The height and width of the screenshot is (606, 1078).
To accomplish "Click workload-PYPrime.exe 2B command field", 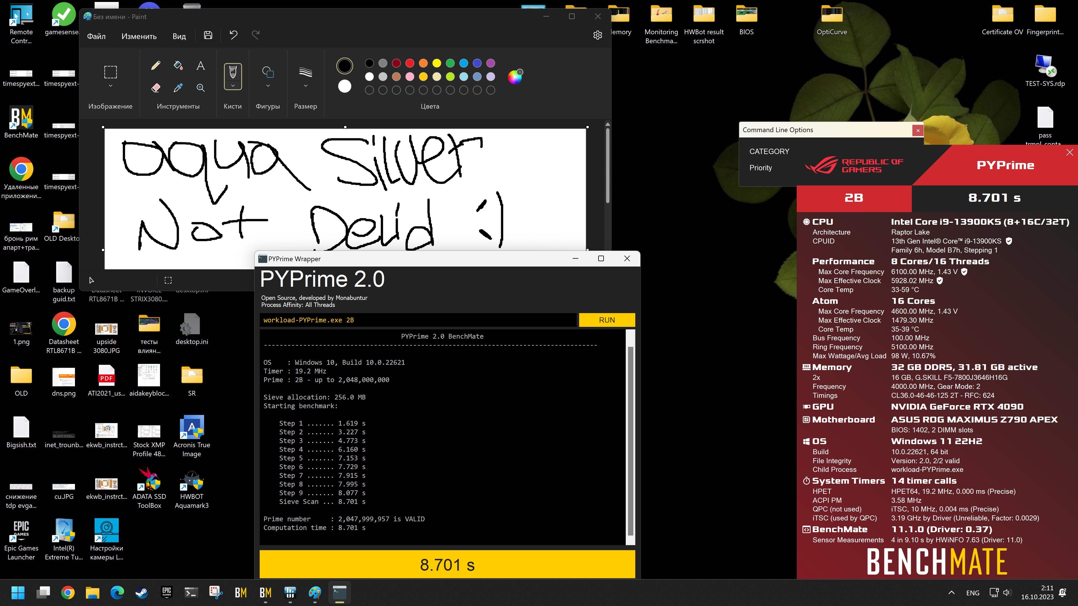I will pyautogui.click(x=418, y=320).
